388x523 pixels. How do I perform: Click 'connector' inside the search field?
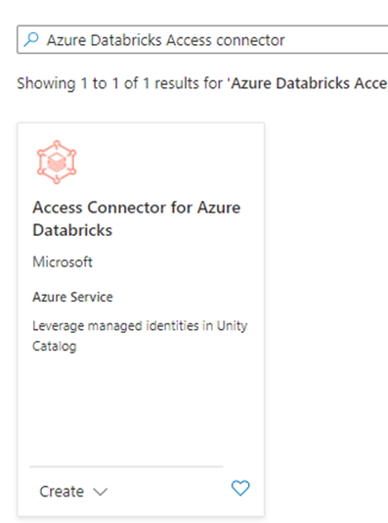click(x=250, y=41)
